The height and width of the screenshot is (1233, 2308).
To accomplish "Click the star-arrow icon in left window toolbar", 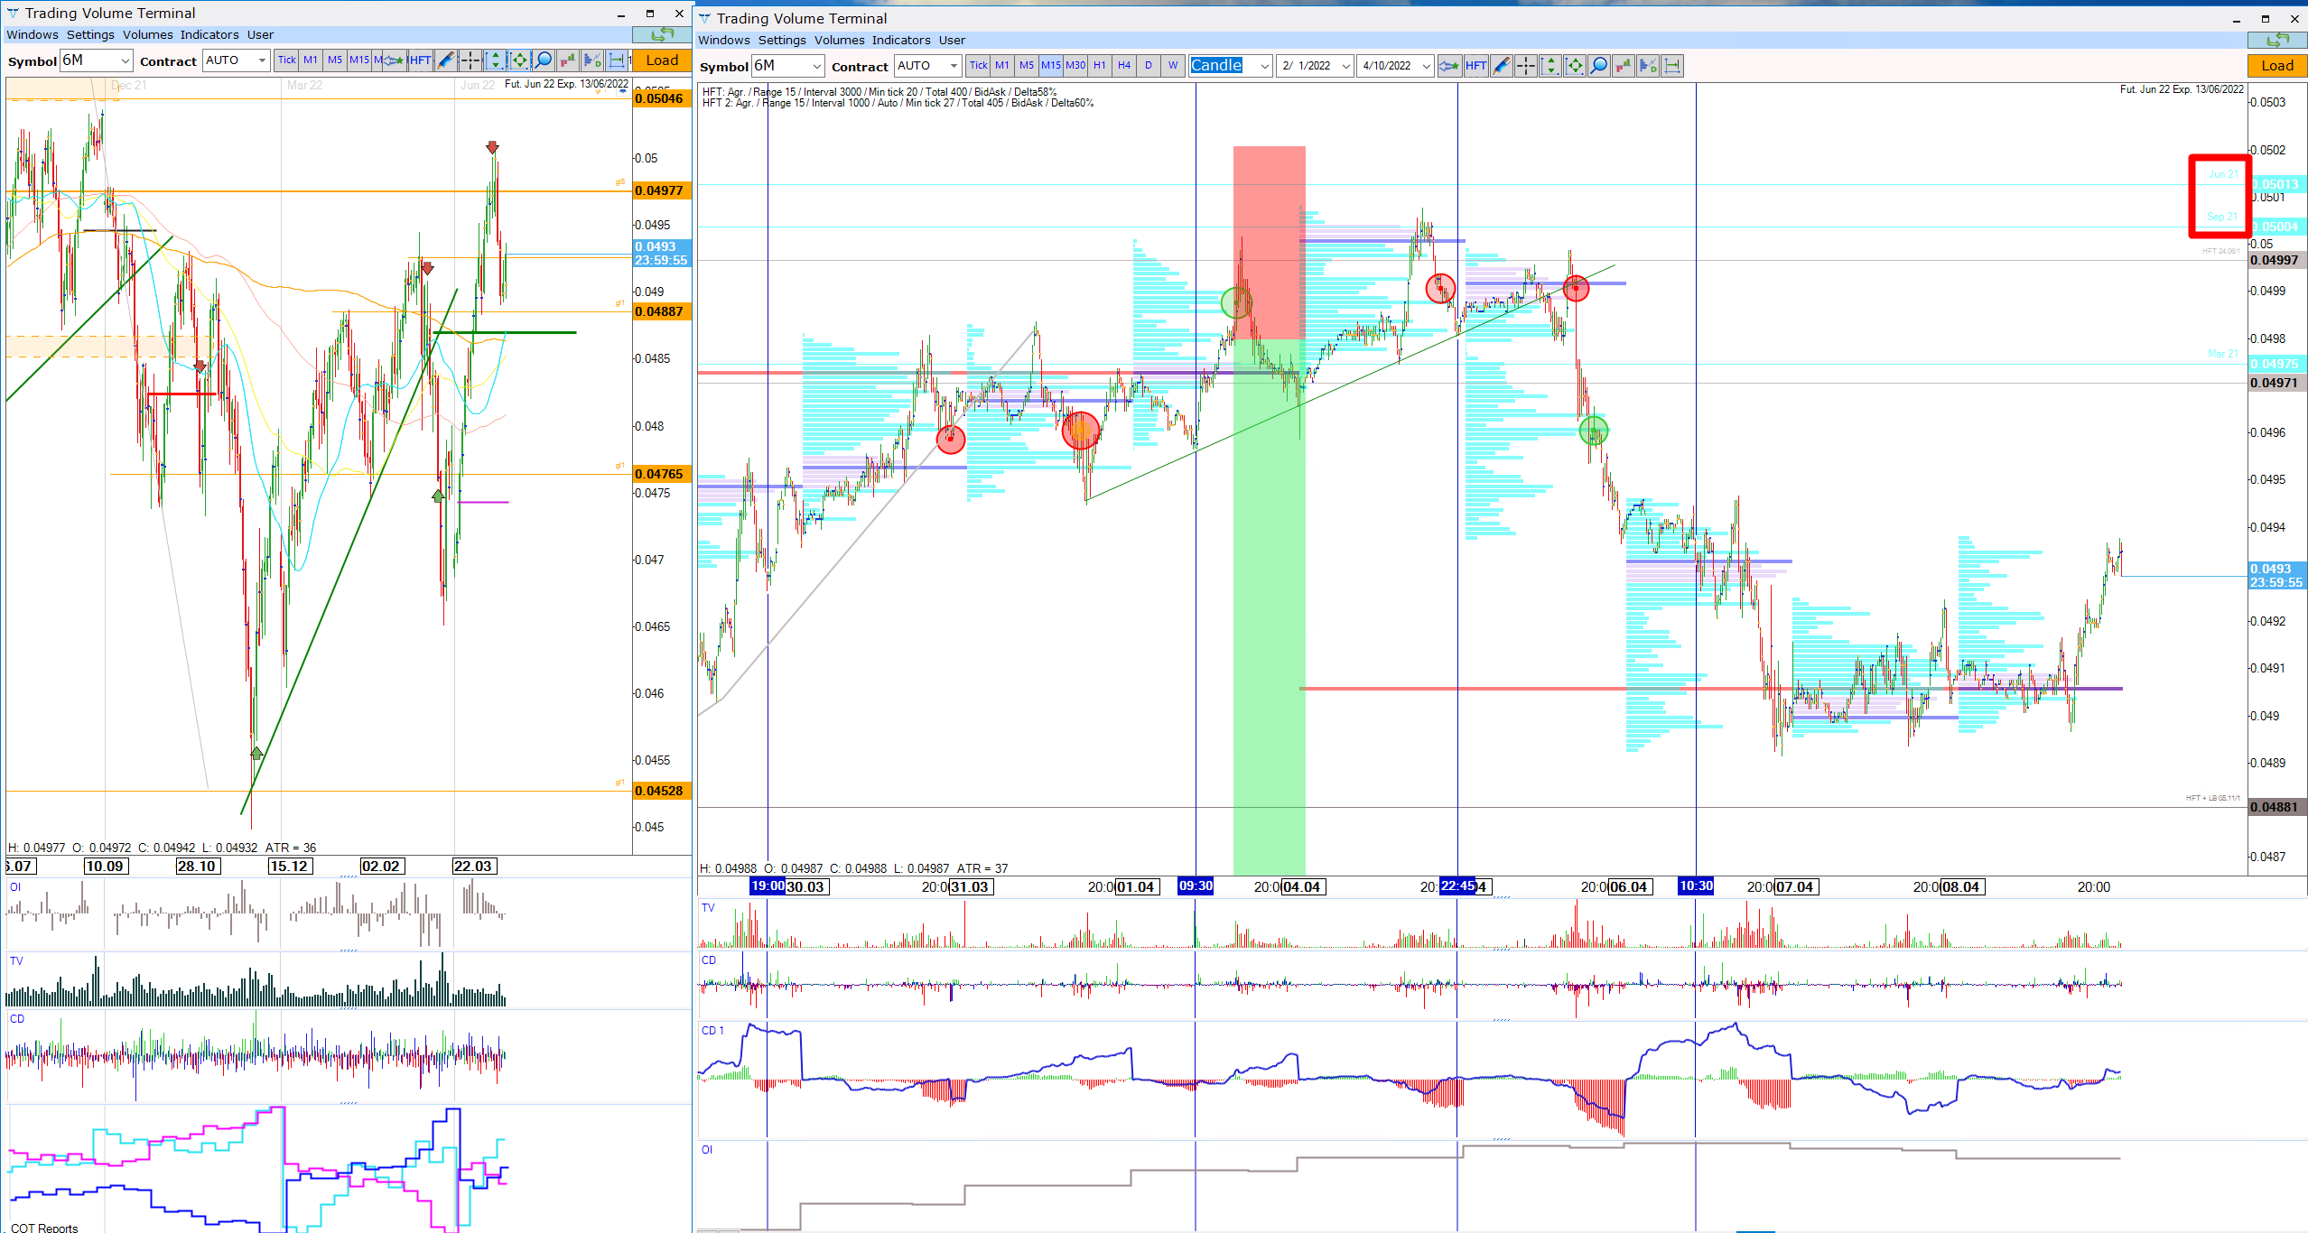I will [x=393, y=60].
